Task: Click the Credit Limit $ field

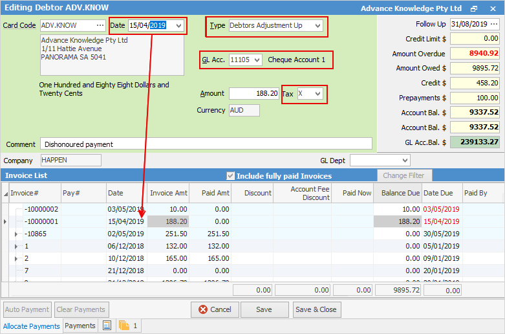Action: [x=475, y=39]
